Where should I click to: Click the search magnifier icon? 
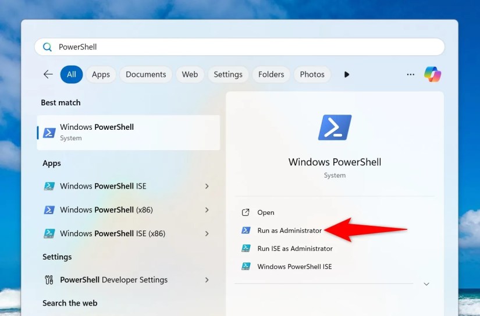(x=47, y=47)
